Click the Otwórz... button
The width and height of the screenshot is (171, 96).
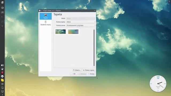tap(77, 70)
